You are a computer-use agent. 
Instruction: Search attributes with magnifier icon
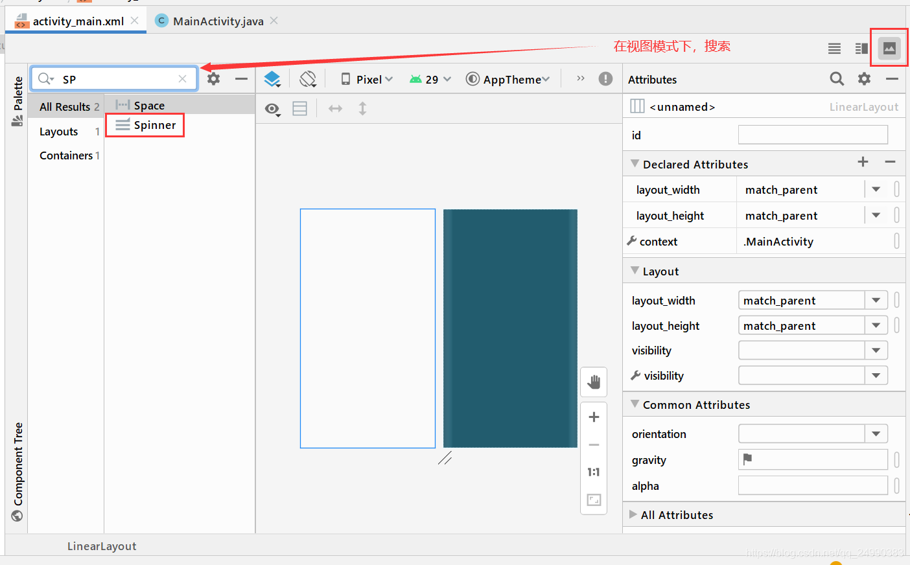[x=837, y=78]
